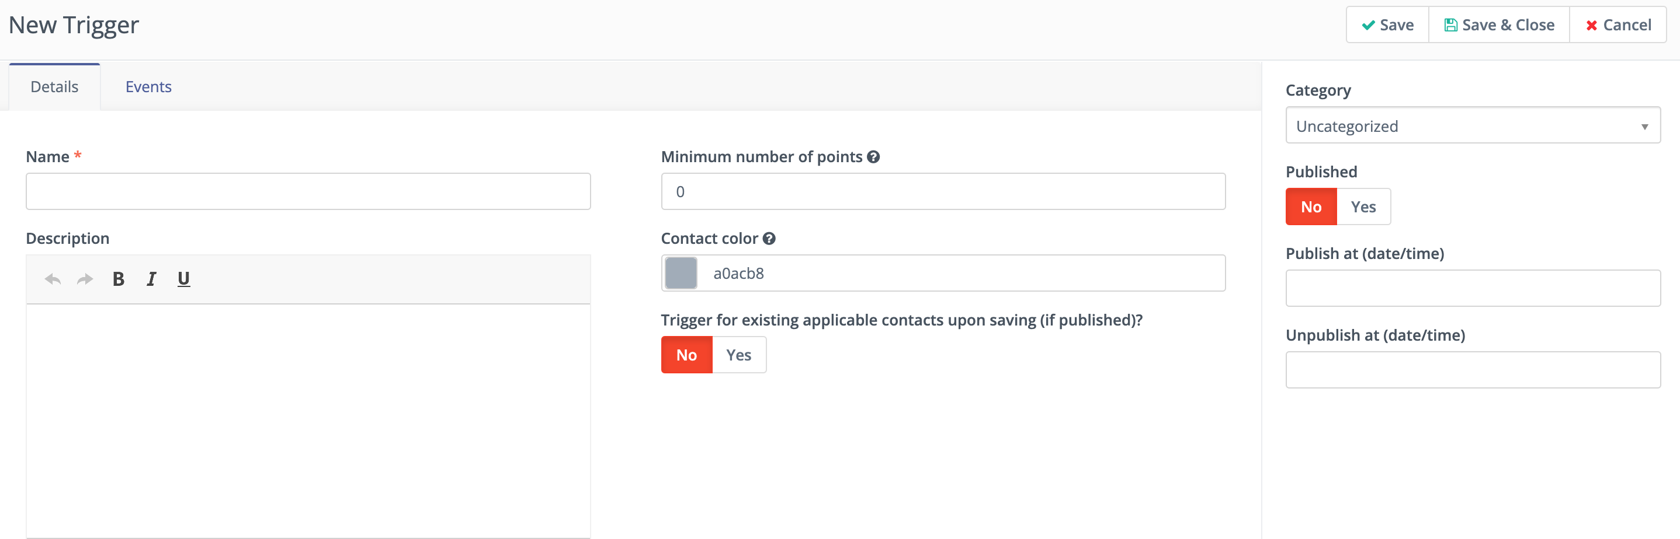Cancel the new trigger
The height and width of the screenshot is (539, 1680).
(1617, 26)
